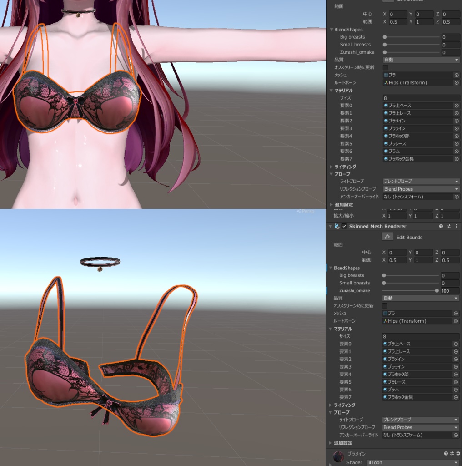The image size is (462, 466).
Task: Click the Zurashi_omake slider set to 100
Action: click(x=410, y=291)
